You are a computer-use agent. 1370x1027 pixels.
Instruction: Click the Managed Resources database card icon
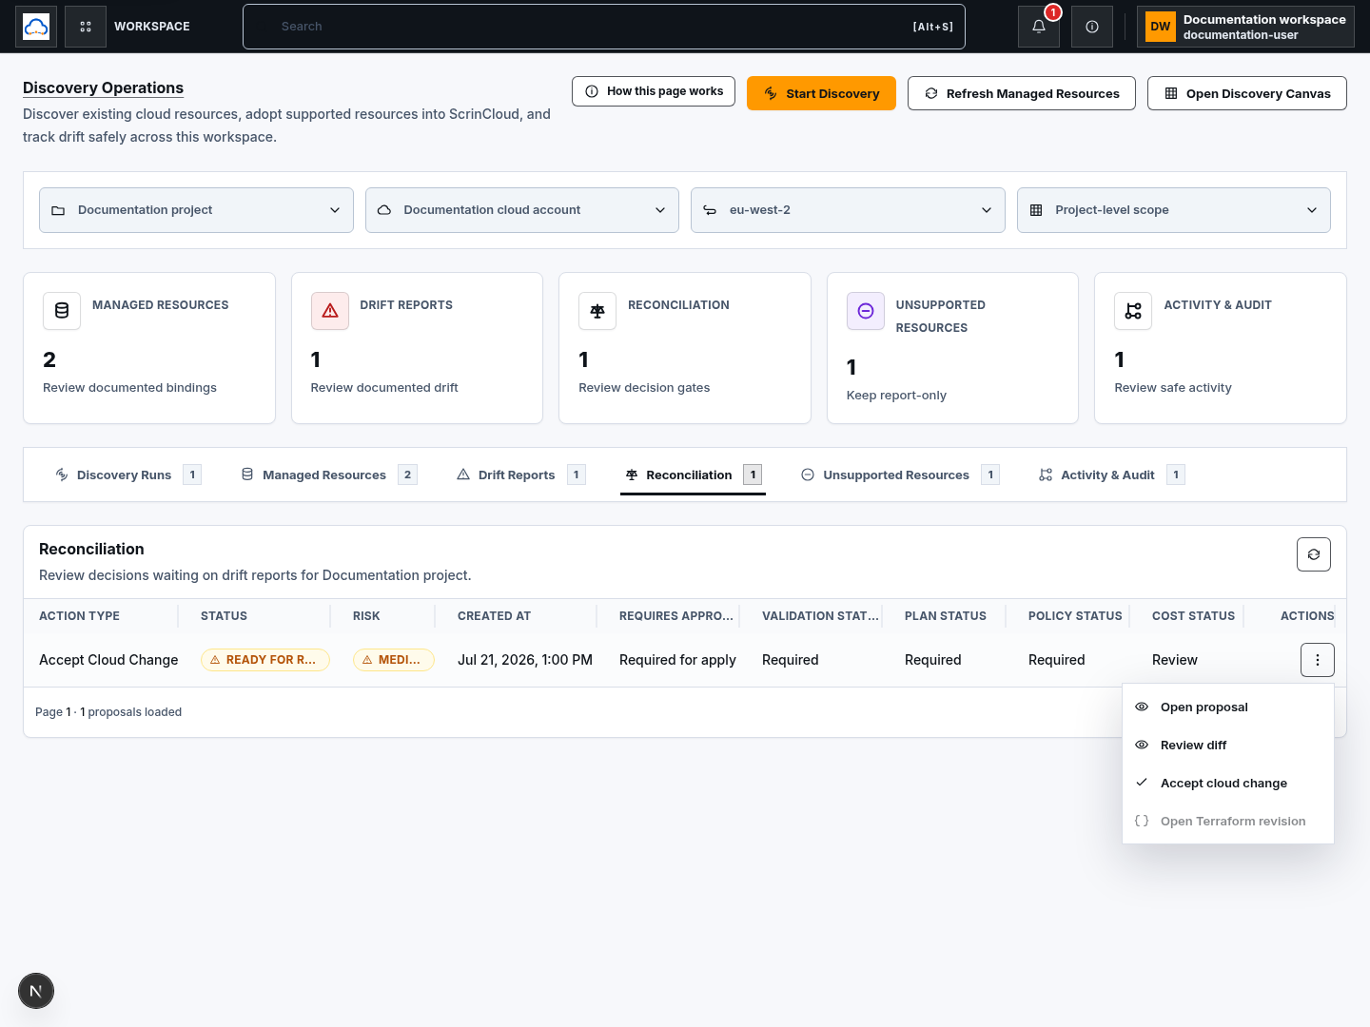click(x=62, y=311)
